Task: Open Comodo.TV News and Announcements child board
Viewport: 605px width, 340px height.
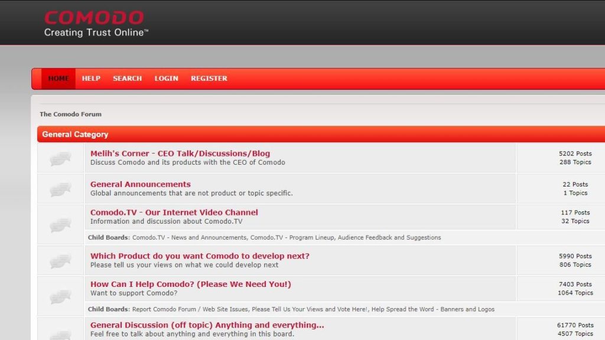Action: tap(190, 237)
